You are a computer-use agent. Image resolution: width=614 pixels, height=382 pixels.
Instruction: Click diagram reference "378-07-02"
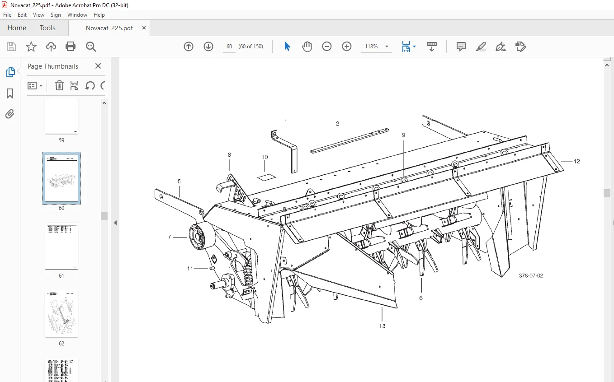coord(531,275)
